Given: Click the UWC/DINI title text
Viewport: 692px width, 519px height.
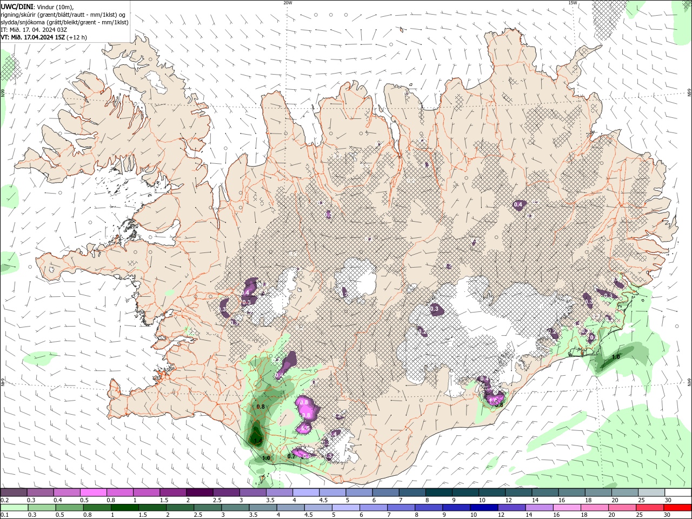Looking at the screenshot, I should click(x=17, y=6).
